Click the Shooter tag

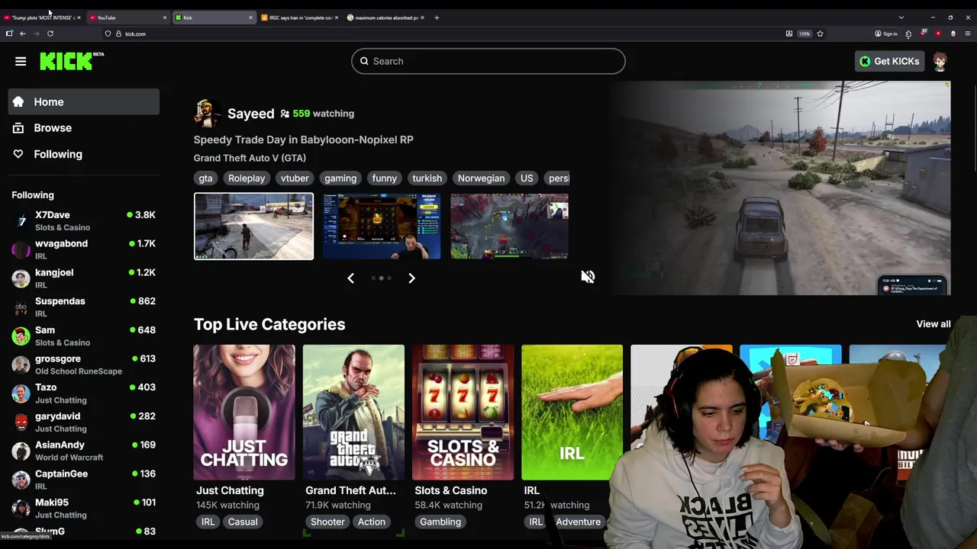(327, 522)
